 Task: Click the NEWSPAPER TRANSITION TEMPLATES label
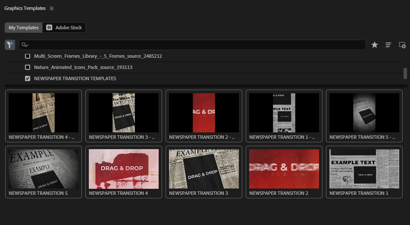75,78
